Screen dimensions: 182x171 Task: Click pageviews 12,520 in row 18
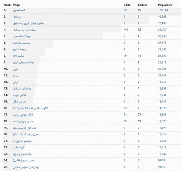pyautogui.click(x=162, y=121)
